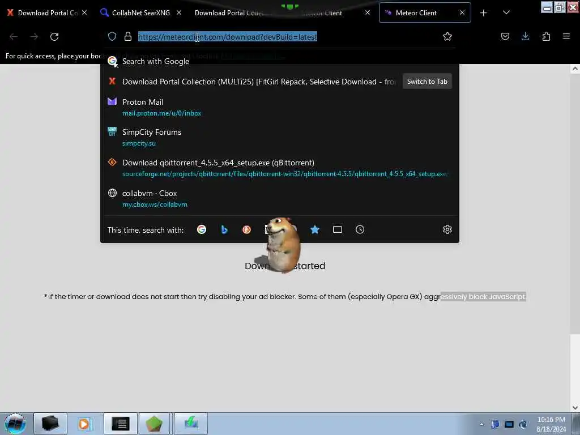The height and width of the screenshot is (435, 580).
Task: Open the my.cbox.ws/collabvm URL
Action: (x=155, y=204)
